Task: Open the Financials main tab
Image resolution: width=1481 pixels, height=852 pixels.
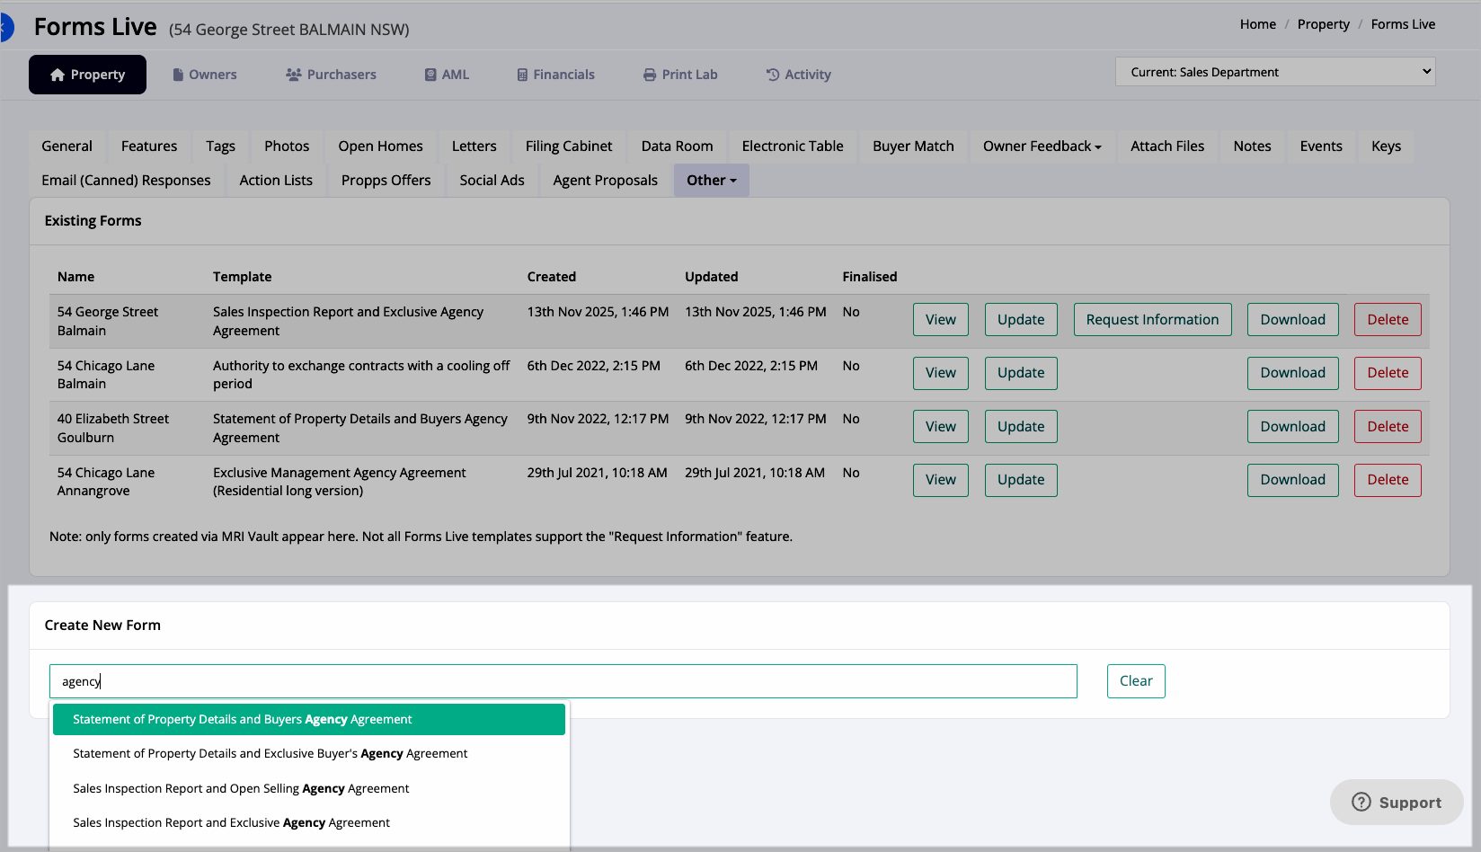Action: (555, 75)
